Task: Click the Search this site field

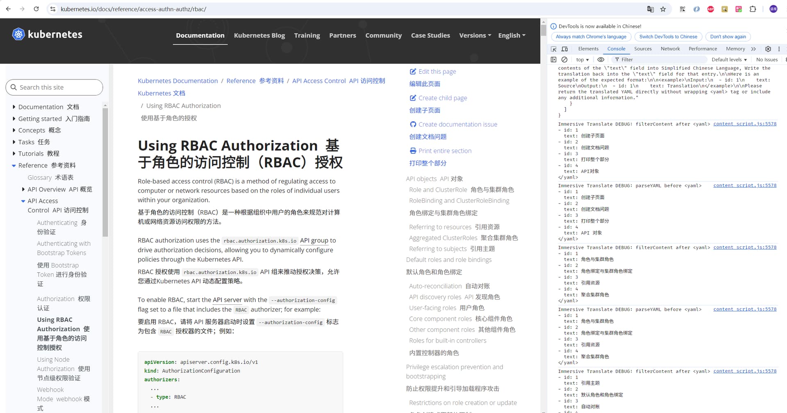Action: coord(54,87)
